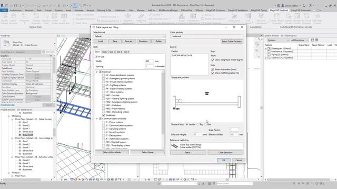
Task: Click the Select None button
Action: coord(147,152)
